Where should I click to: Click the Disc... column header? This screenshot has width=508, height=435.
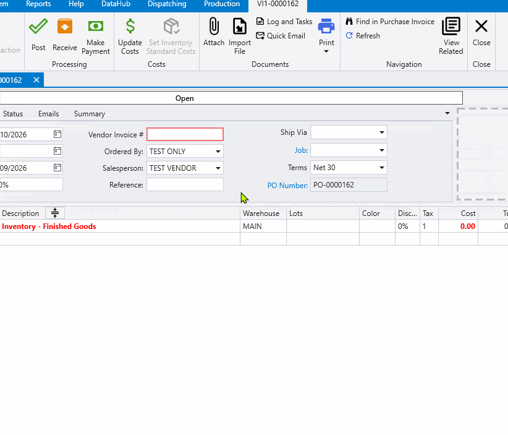click(407, 213)
